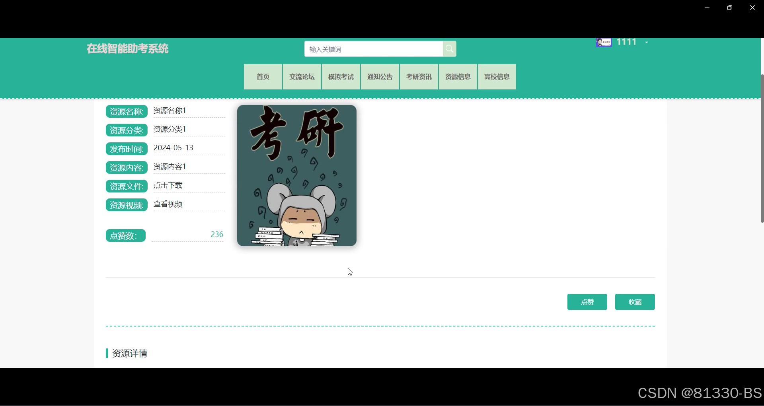Expand the 1111 user dropdown arrow
Screen dimensions: 764x406
[647, 42]
